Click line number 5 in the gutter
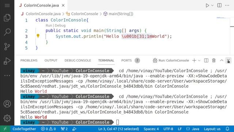 (x=26, y=48)
